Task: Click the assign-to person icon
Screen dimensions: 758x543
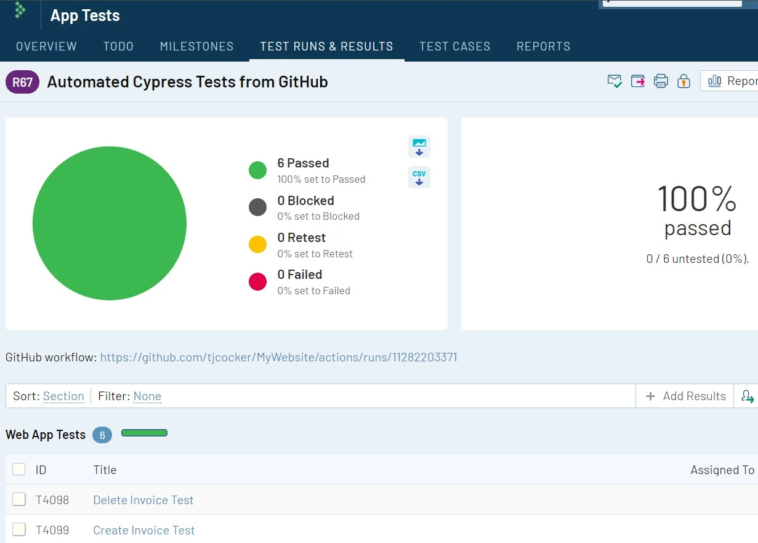Action: click(748, 396)
